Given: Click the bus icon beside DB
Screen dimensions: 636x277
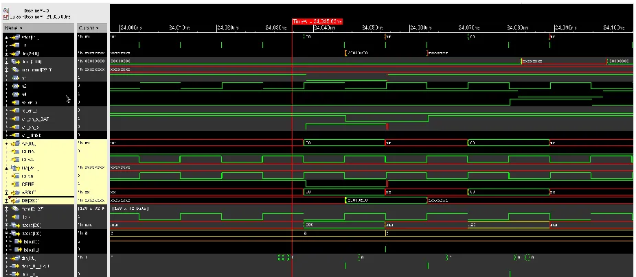Looking at the screenshot, I should click(x=15, y=200).
